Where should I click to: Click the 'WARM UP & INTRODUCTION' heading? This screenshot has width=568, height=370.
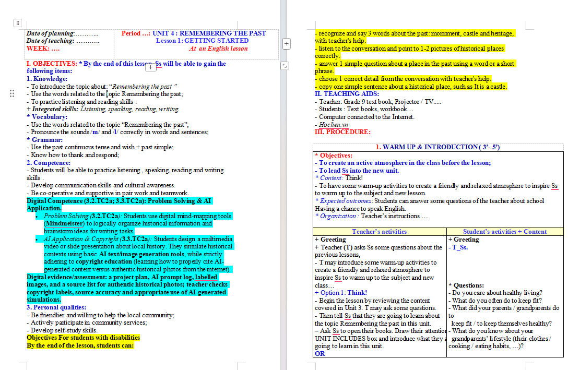[437, 147]
